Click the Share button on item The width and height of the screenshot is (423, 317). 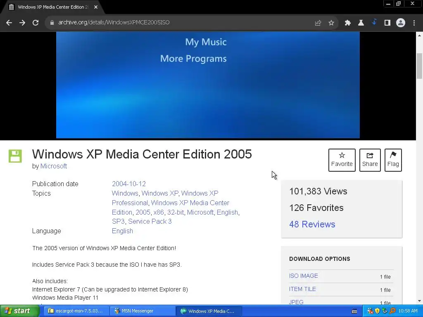[x=370, y=160]
